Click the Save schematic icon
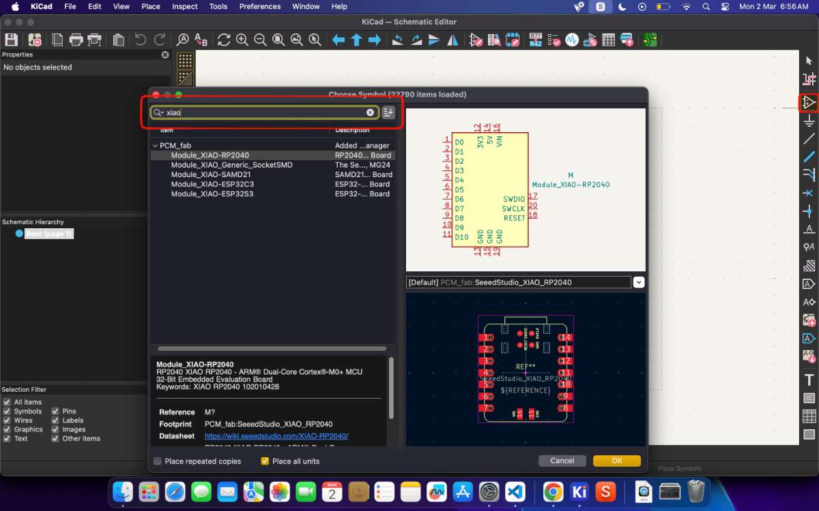The image size is (819, 511). (x=11, y=40)
